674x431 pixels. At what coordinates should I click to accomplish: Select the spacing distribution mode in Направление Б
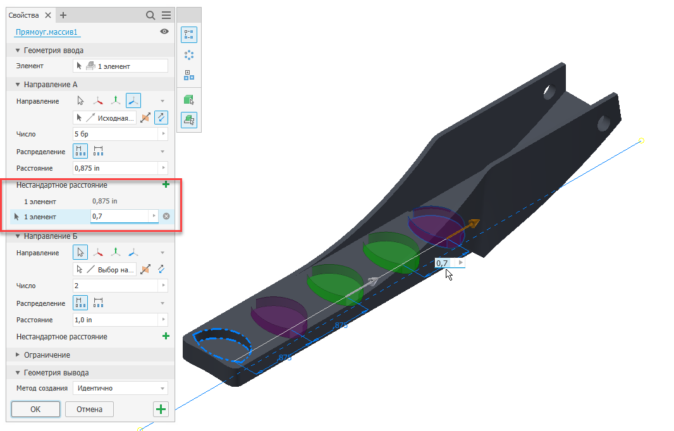click(80, 303)
